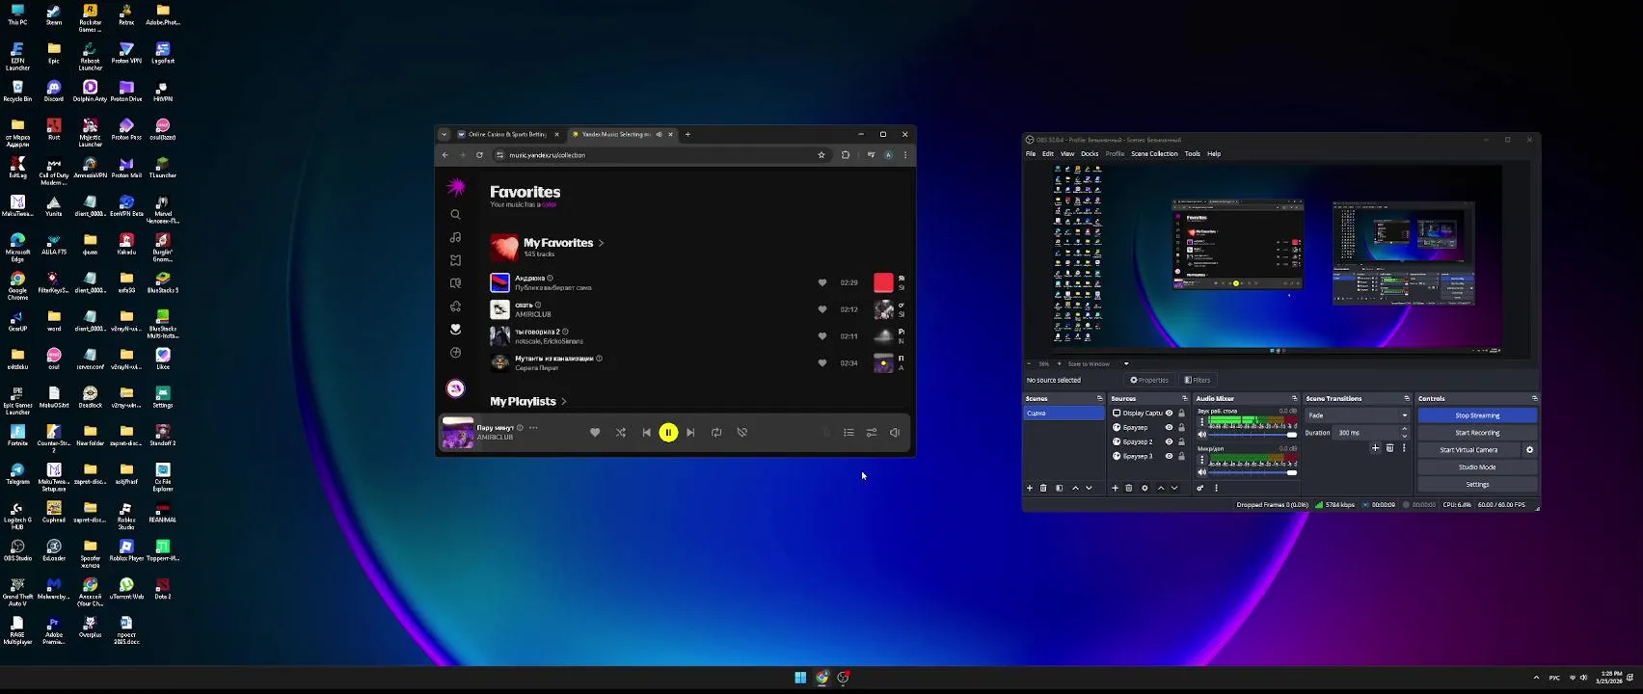The width and height of the screenshot is (1643, 694).
Task: Open OBS Settings button in Controls
Action: pos(1477,485)
